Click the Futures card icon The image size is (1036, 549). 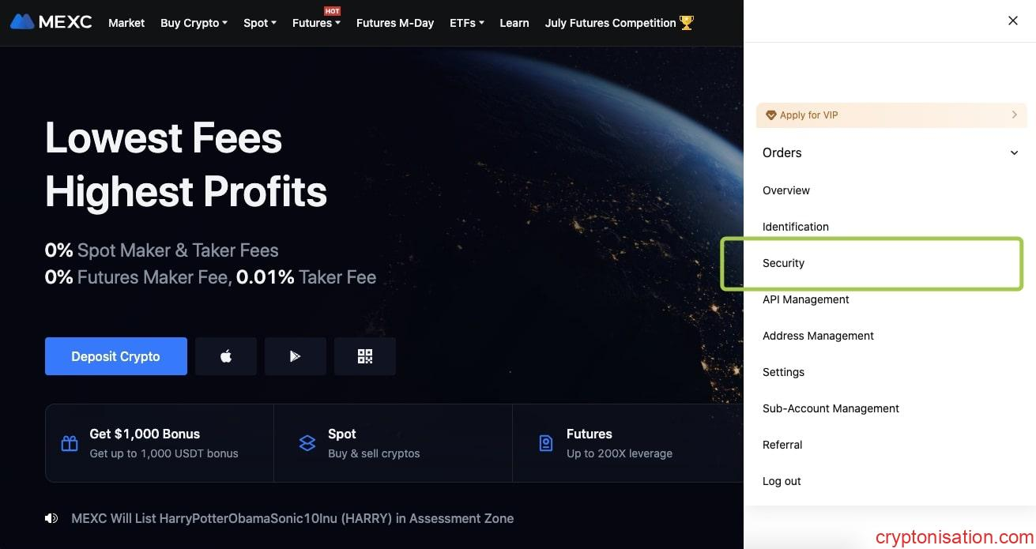(545, 443)
